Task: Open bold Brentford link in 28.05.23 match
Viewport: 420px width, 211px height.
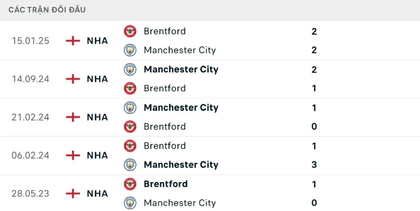Action: click(165, 184)
